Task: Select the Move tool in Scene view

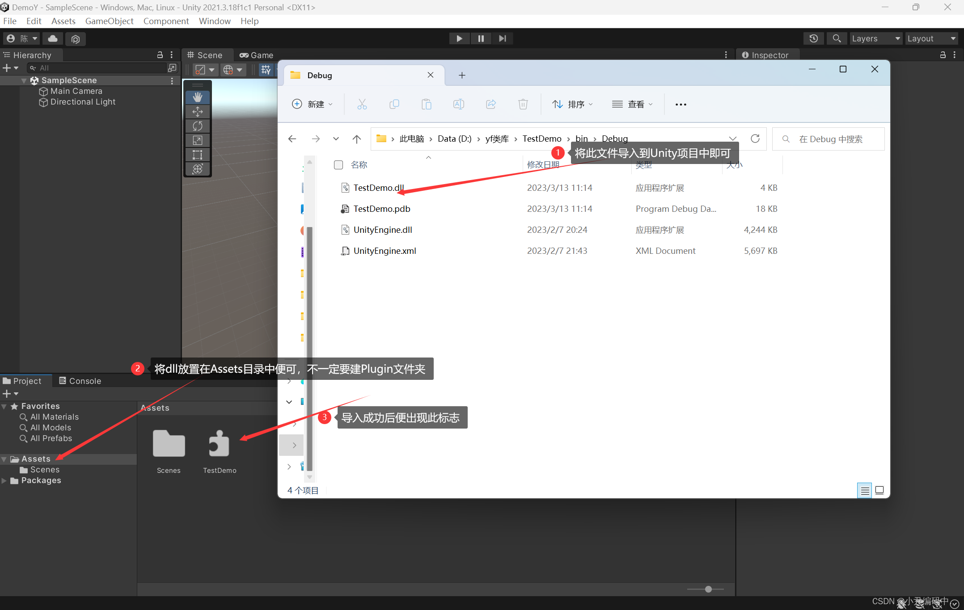Action: pos(198,112)
